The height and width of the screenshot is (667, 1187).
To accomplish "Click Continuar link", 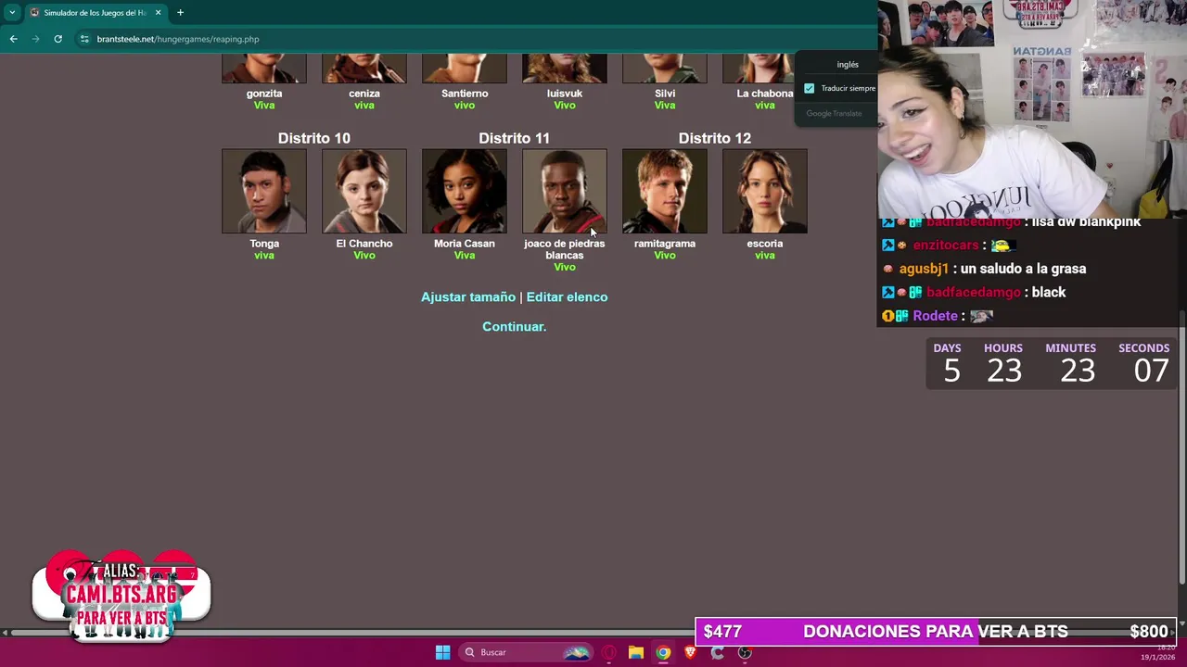I will point(514,327).
